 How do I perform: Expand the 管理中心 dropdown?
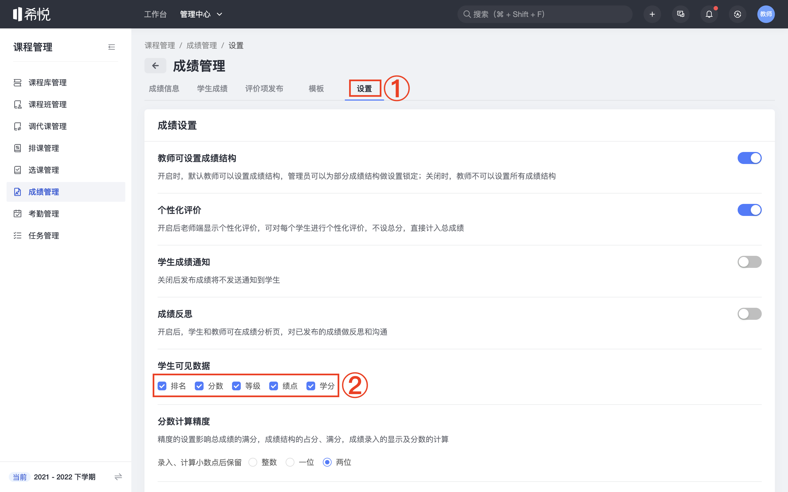(201, 14)
